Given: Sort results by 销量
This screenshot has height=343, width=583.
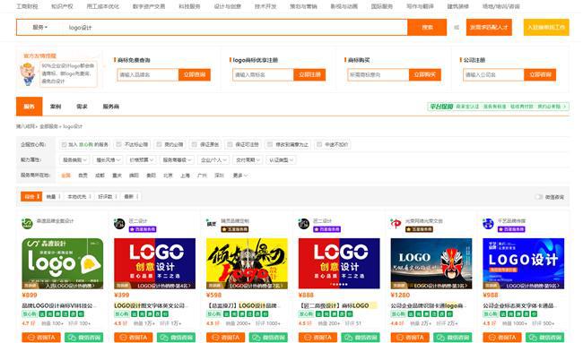Looking at the screenshot, I should click(x=53, y=196).
